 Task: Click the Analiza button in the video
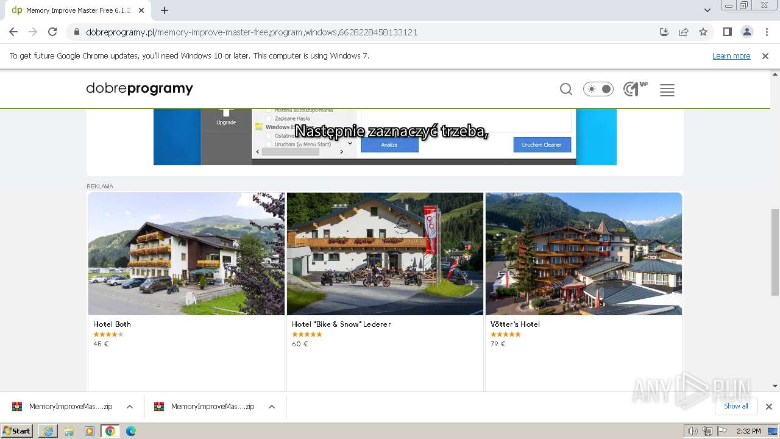point(389,145)
